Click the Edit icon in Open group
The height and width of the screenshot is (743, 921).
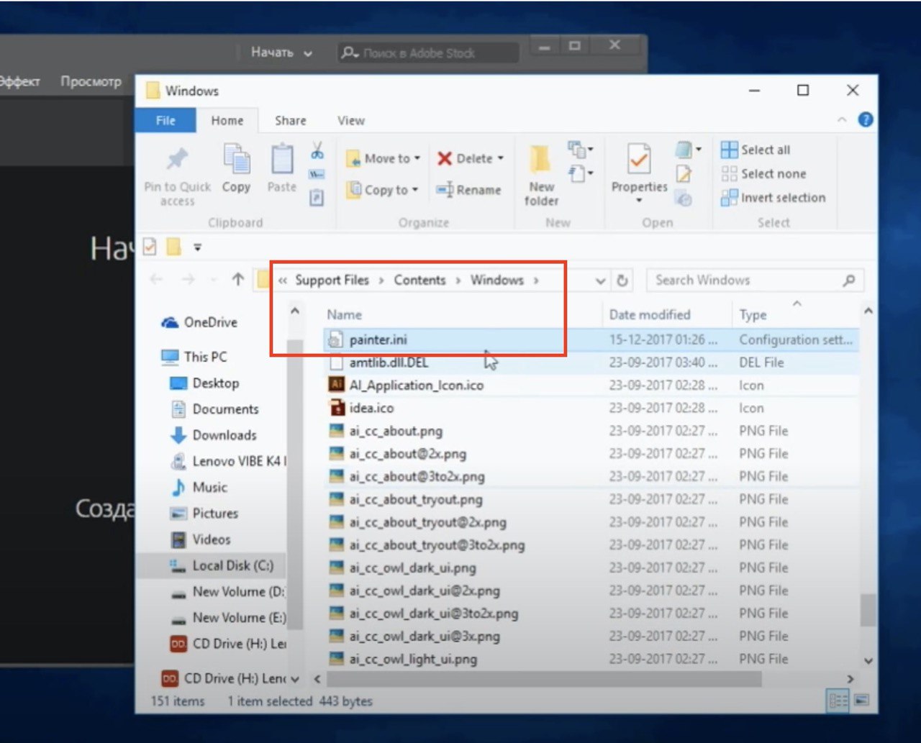coord(684,173)
